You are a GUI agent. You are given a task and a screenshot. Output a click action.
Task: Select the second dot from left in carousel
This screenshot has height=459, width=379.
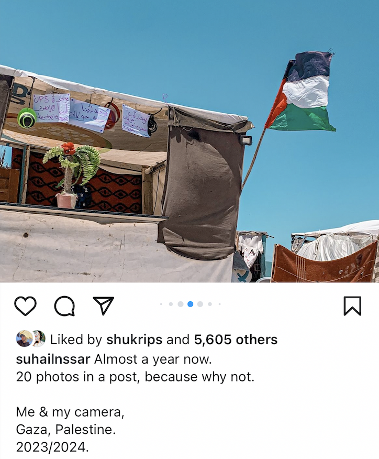(x=171, y=304)
